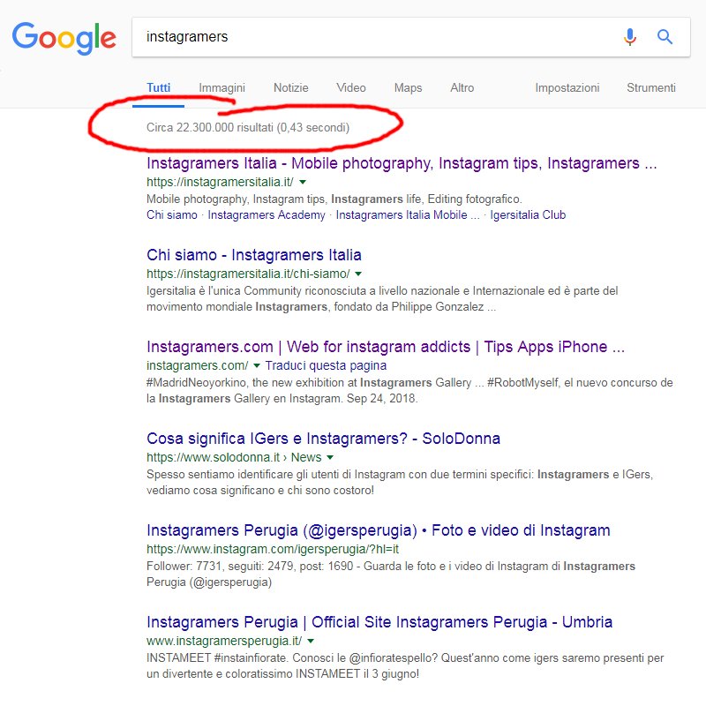Click the www.instagramersperugia.it/ URL text

(224, 642)
